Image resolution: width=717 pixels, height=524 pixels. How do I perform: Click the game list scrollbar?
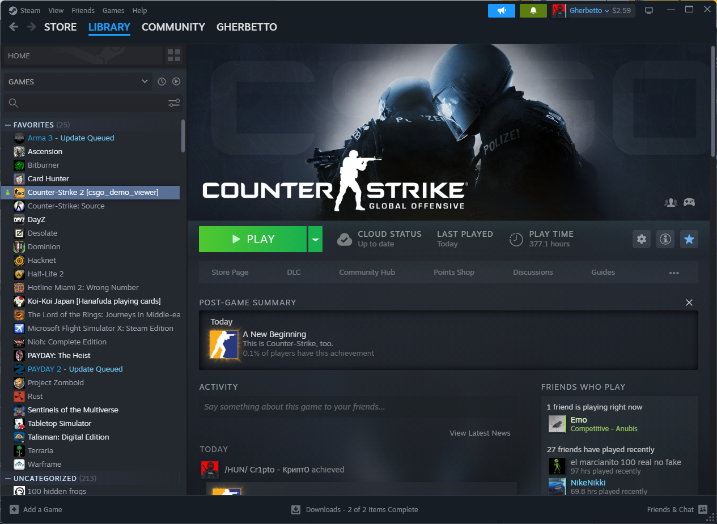tap(183, 136)
